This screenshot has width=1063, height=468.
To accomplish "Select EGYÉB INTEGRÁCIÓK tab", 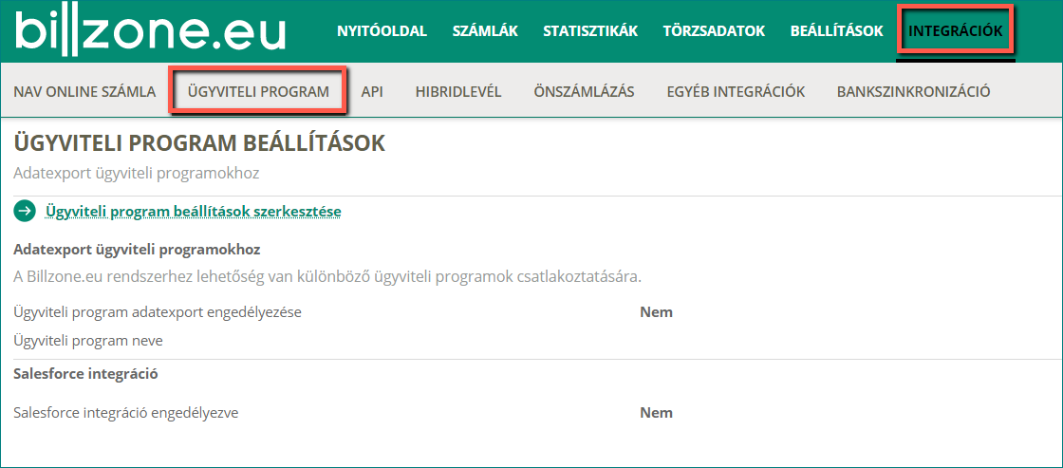I will 736,91.
